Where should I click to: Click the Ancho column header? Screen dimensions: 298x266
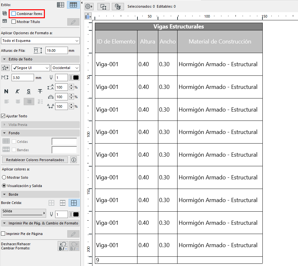(x=168, y=42)
